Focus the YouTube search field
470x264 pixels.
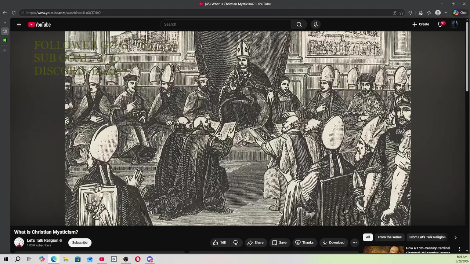[226, 25]
